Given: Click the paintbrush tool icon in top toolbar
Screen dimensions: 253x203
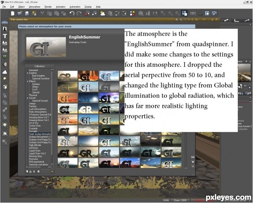Looking at the screenshot, I should (x=117, y=13).
